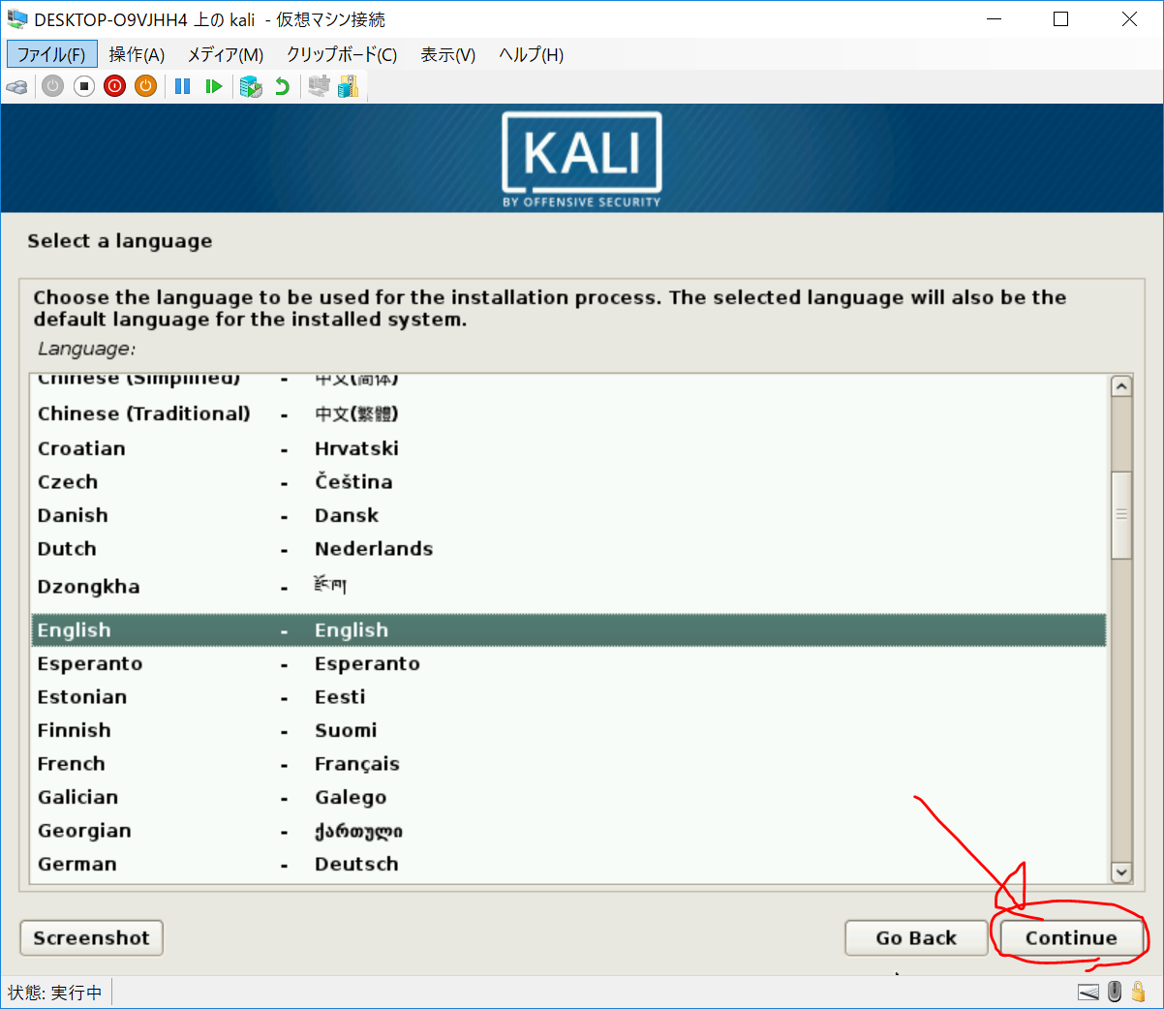
Task: Create a checkpoint via the toolbar icon
Action: pyautogui.click(x=251, y=87)
